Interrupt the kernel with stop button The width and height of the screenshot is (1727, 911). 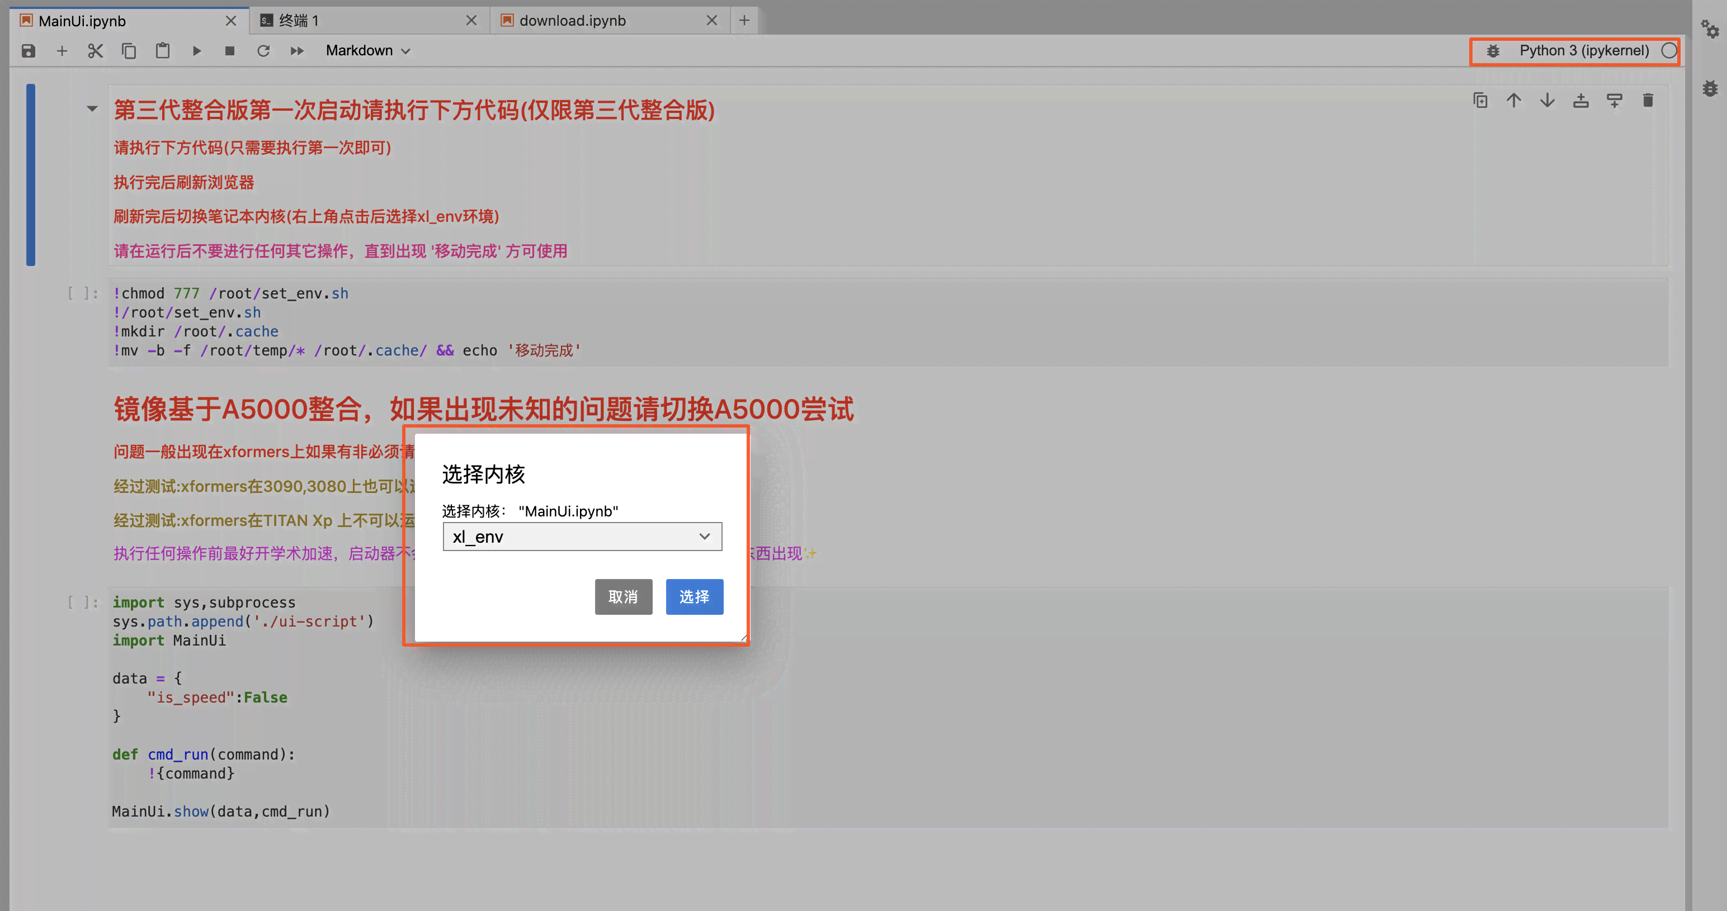pos(229,51)
